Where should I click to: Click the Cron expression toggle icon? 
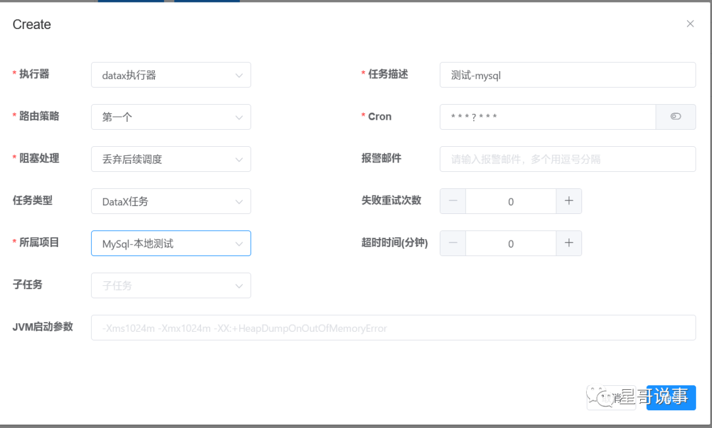click(x=676, y=117)
